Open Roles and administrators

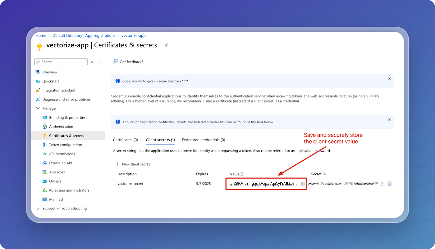coord(69,190)
